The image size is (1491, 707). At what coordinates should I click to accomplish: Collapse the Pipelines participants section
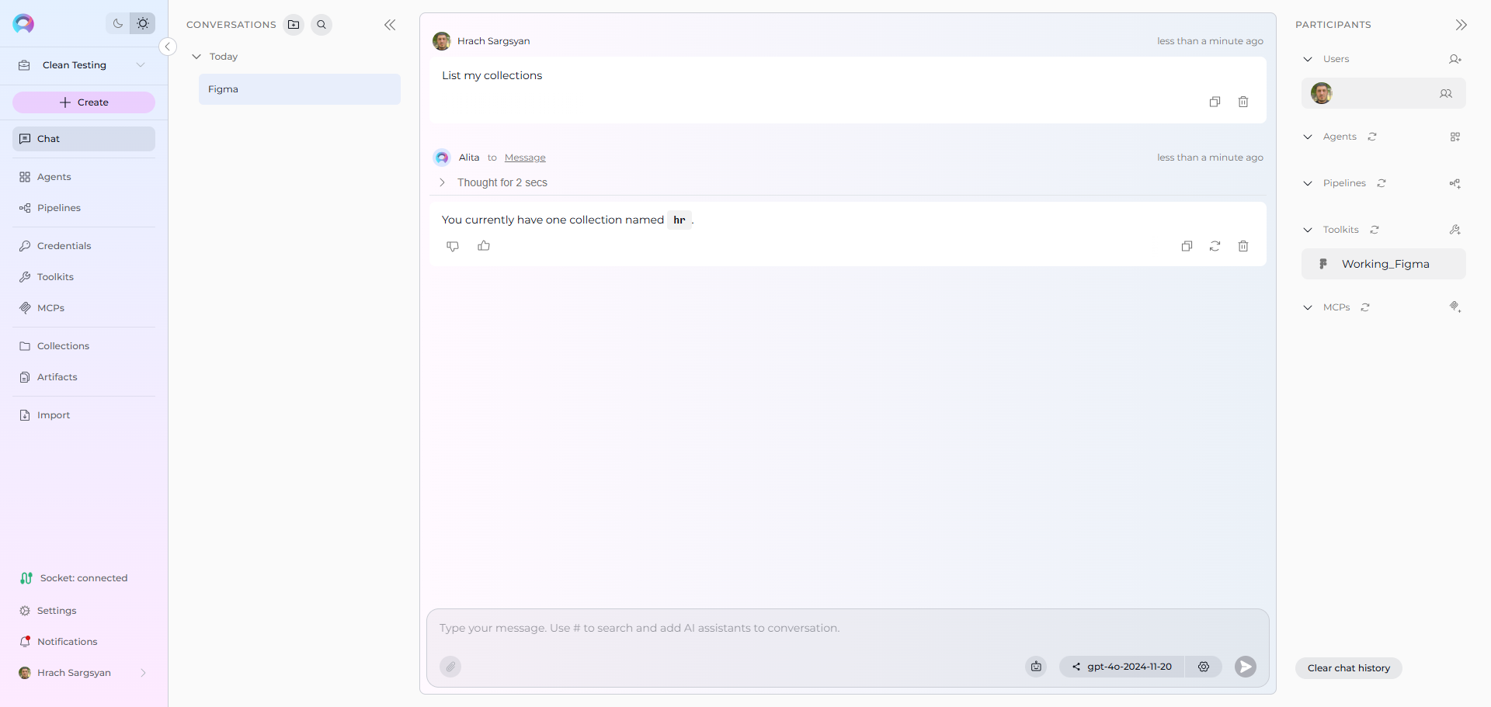coord(1308,183)
